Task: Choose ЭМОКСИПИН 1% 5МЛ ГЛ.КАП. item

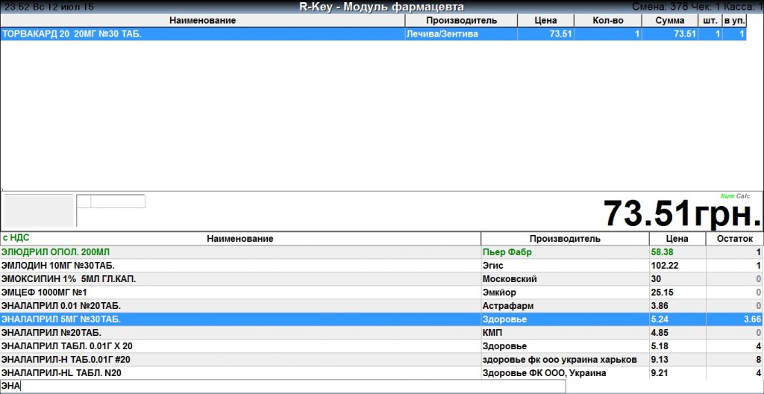Action: 240,279
